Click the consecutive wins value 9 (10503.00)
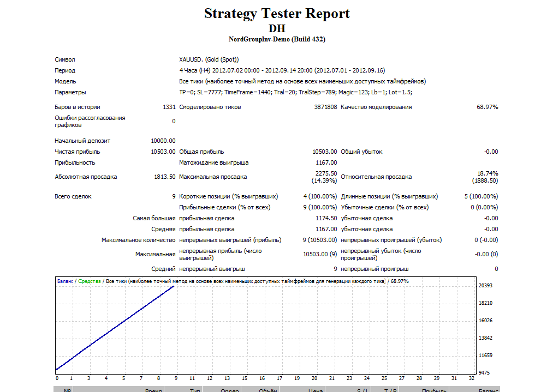The height and width of the screenshot is (392, 553). pos(320,240)
